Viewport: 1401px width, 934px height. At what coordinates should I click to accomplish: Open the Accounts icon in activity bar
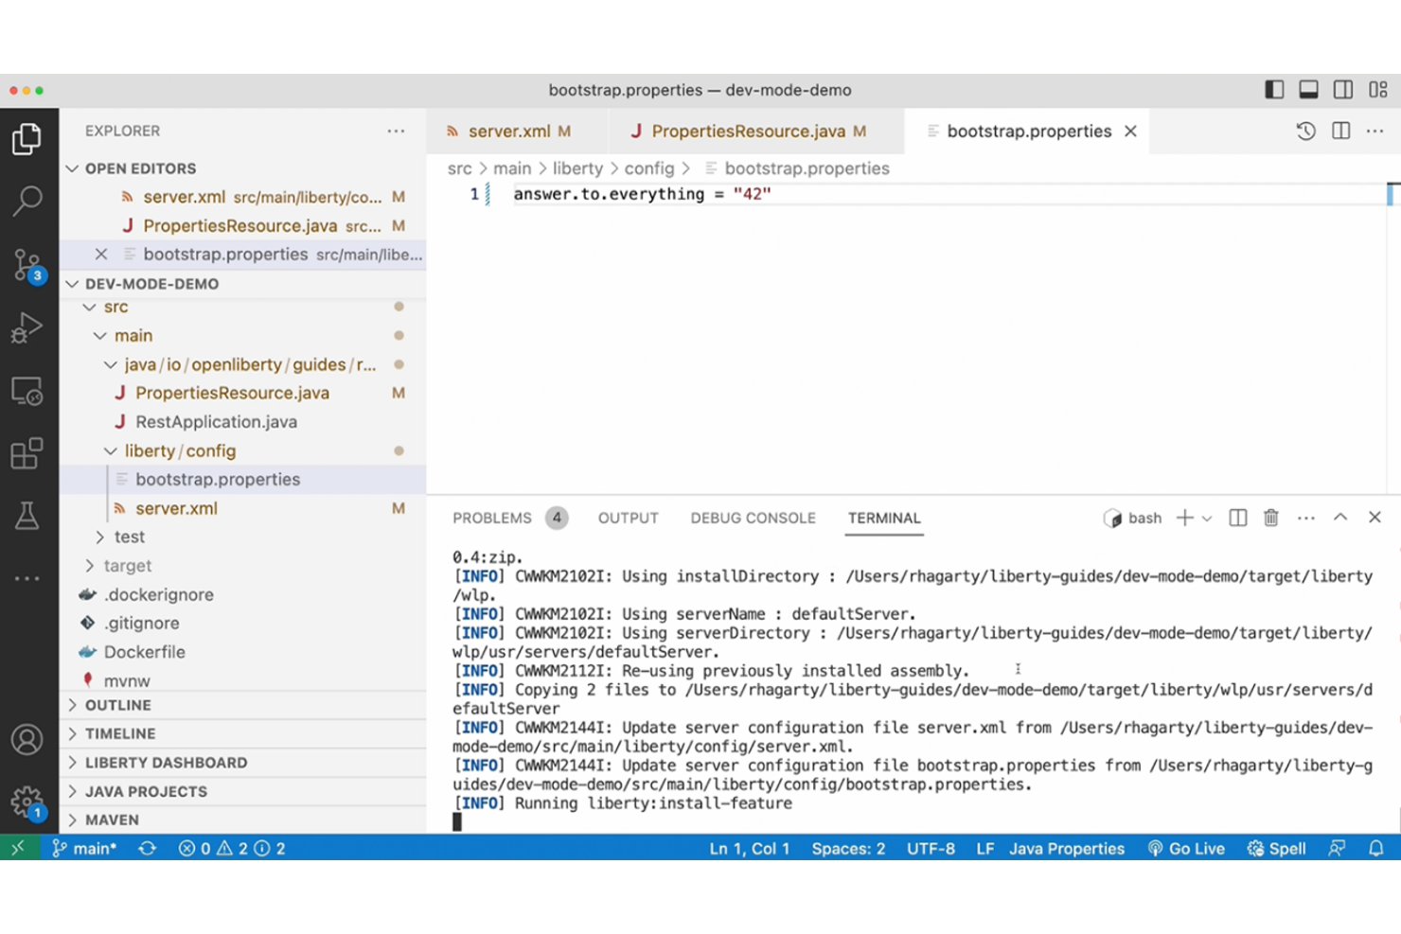pos(27,739)
